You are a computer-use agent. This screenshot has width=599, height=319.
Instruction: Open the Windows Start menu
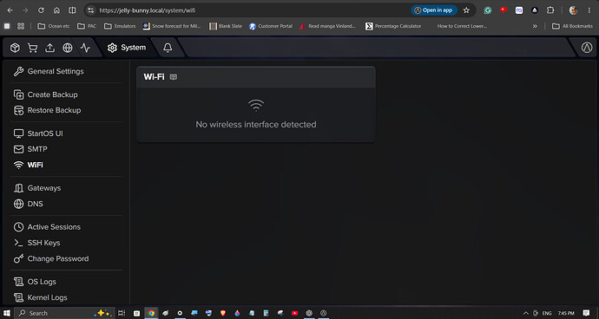click(x=6, y=313)
